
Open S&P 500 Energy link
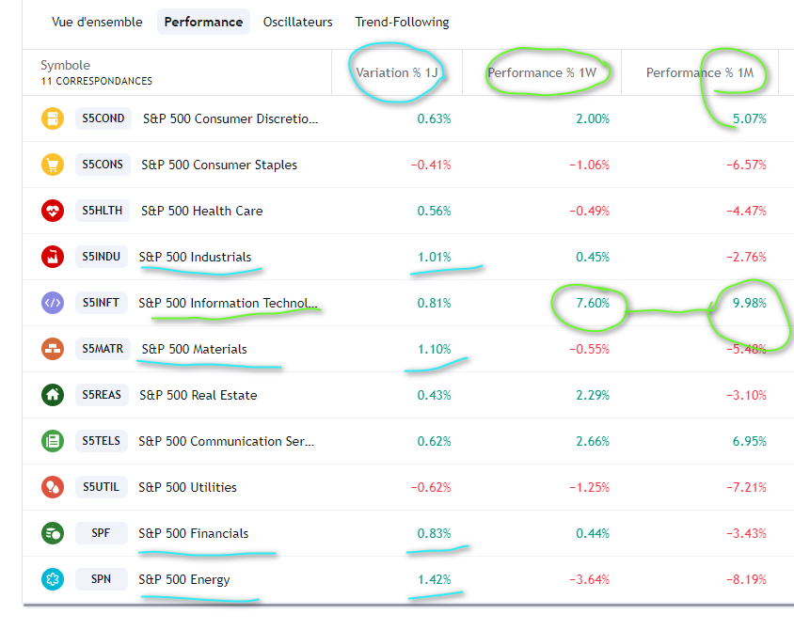pos(183,579)
